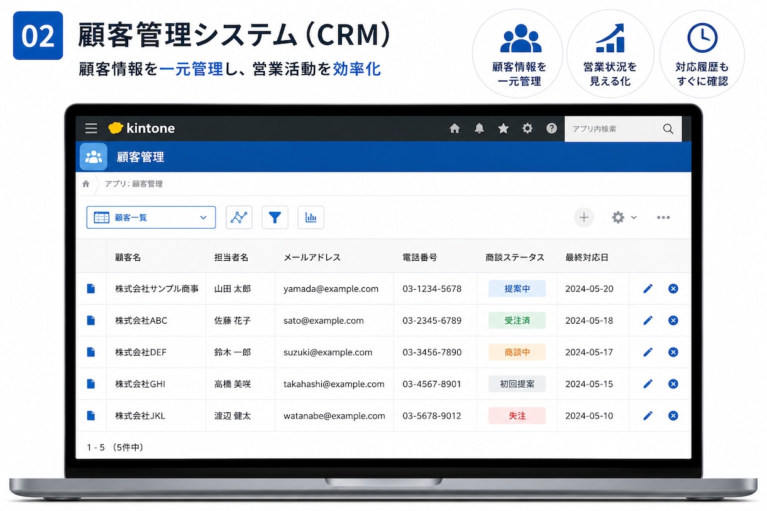This screenshot has height=511, width=767.
Task: Click sato@example.com email cell
Action: (324, 321)
